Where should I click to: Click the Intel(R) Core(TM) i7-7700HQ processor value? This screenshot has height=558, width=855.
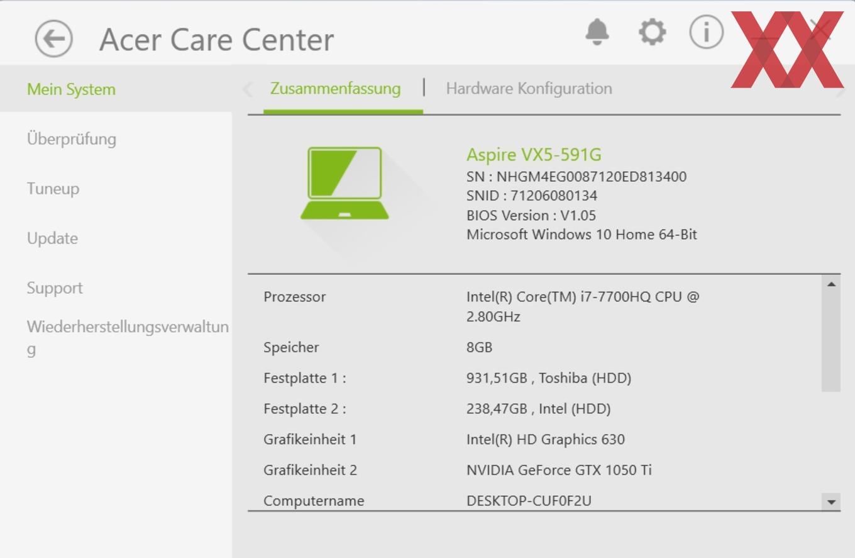tap(583, 306)
